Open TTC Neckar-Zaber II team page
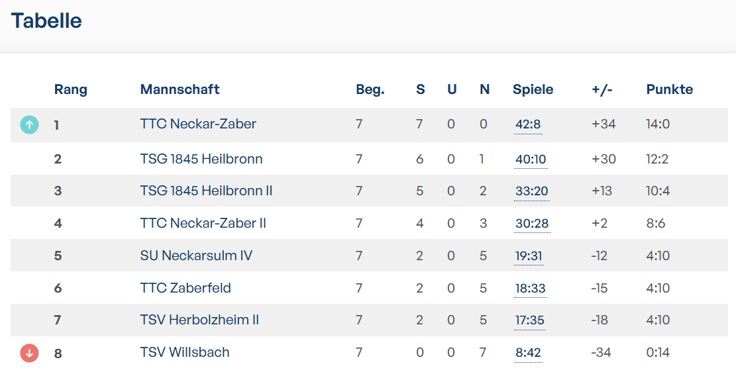 coord(203,223)
